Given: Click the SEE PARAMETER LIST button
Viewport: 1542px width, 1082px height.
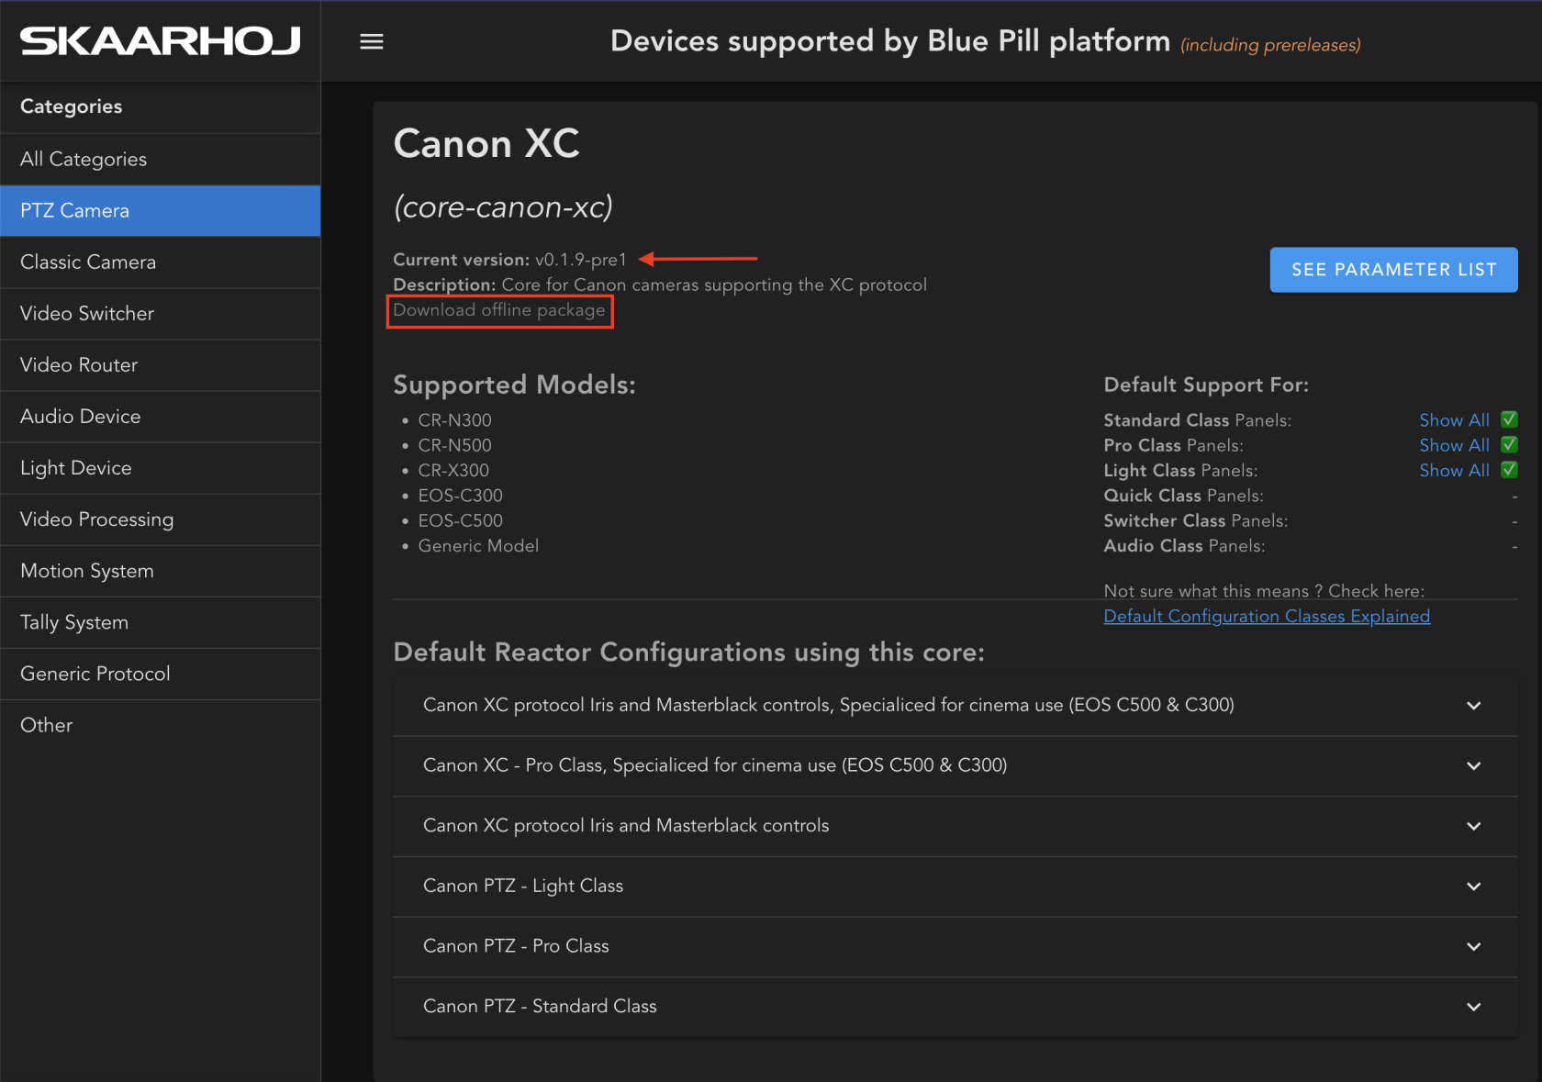Looking at the screenshot, I should point(1393,269).
